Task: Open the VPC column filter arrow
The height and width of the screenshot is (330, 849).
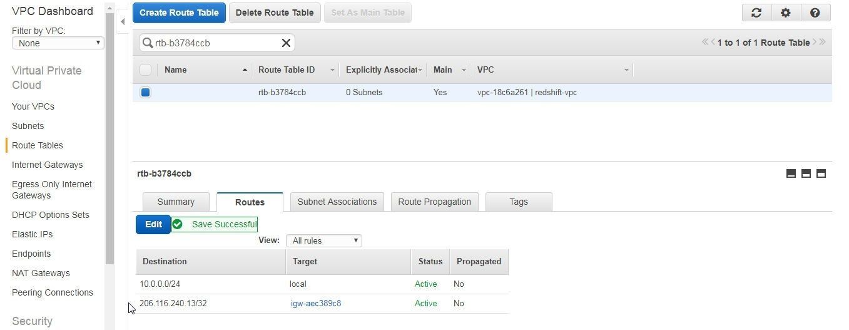Action: 626,70
